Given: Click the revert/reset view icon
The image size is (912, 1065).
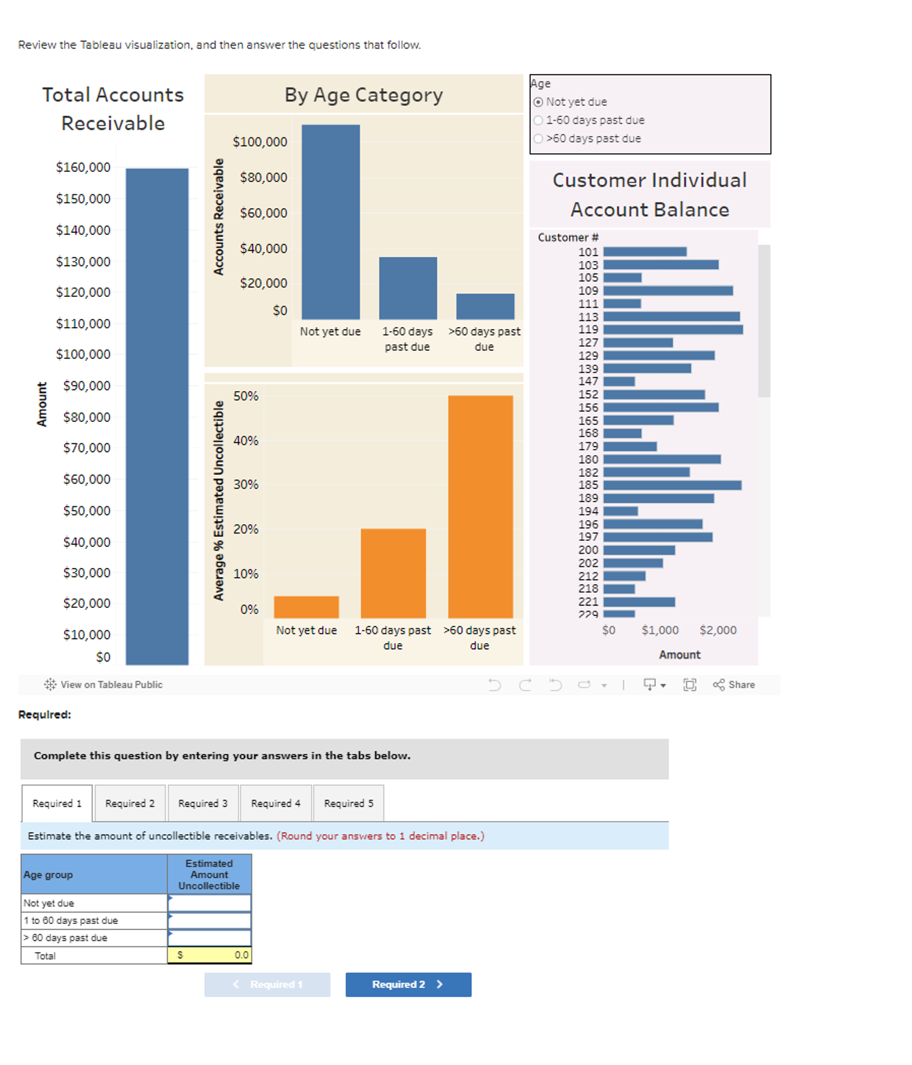Looking at the screenshot, I should point(555,685).
